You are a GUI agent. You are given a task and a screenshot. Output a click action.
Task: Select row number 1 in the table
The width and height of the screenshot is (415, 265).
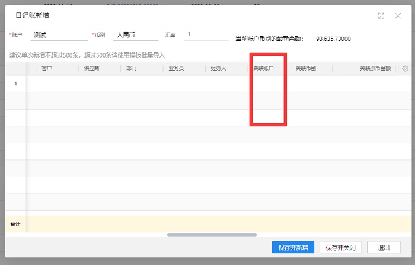coord(16,84)
